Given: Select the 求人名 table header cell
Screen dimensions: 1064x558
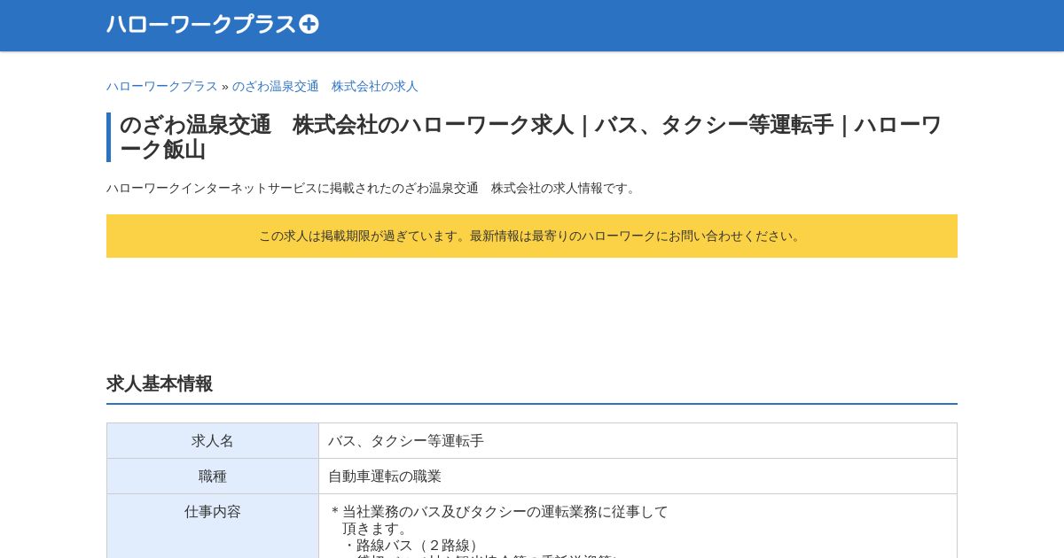Looking at the screenshot, I should 213,440.
